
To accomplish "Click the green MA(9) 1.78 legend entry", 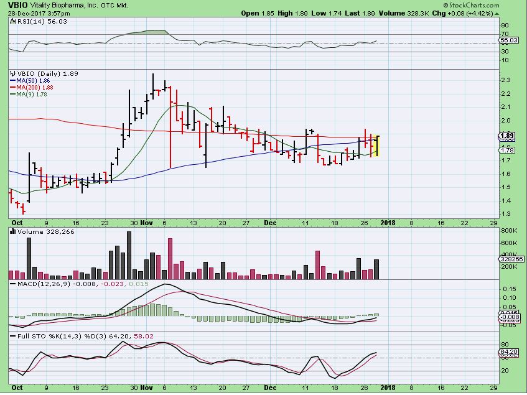I will click(29, 95).
